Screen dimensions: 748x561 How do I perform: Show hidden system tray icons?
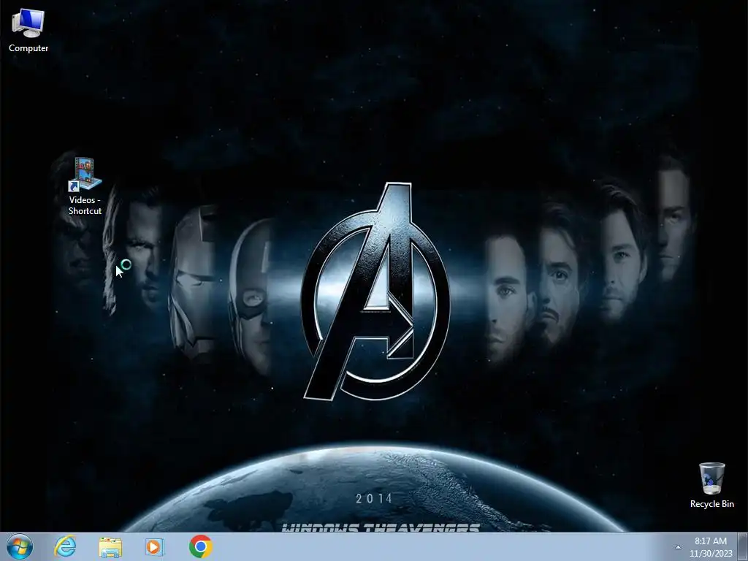(678, 547)
